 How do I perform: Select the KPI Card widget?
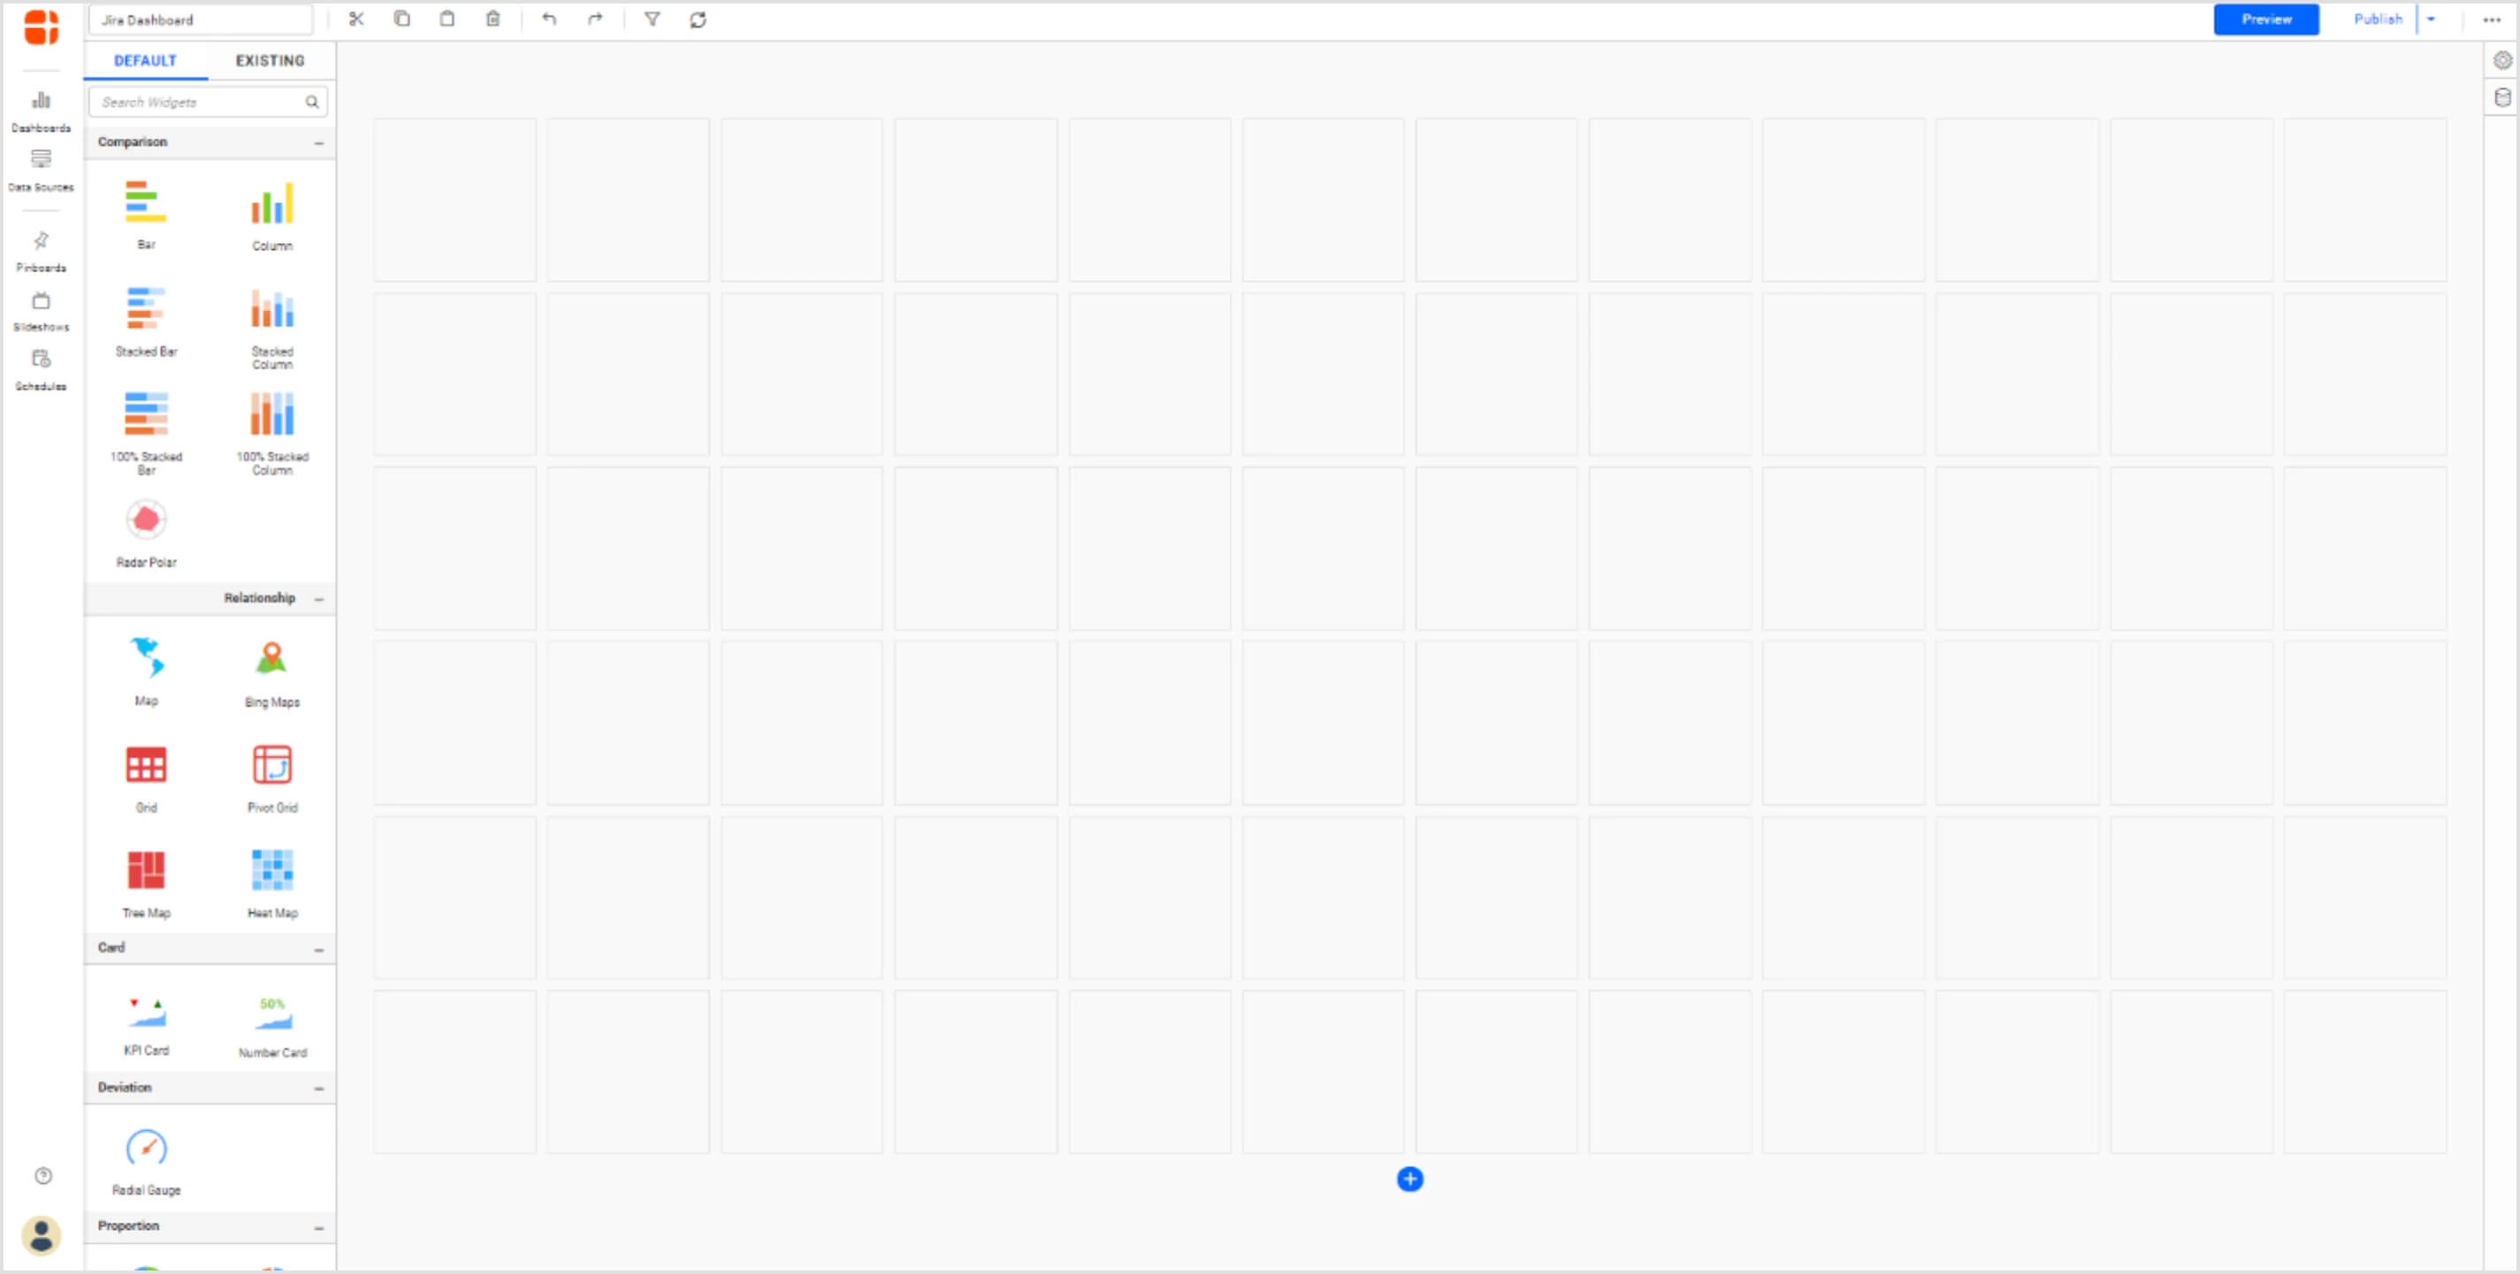point(146,1013)
